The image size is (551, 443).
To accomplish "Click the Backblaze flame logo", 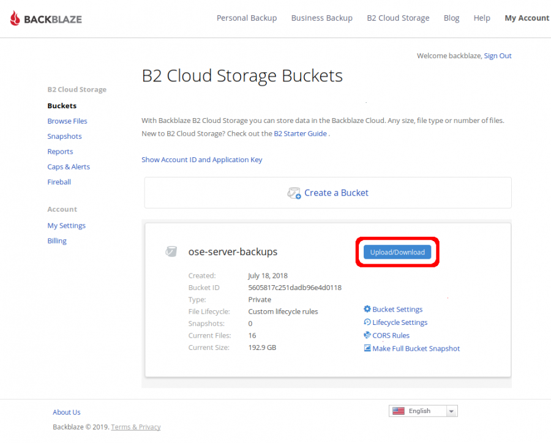I will click(x=15, y=18).
